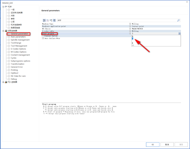Viewport: 190px width, 149px height.
Task: Open the Start program dropdown arrow
Action: (x=180, y=34)
